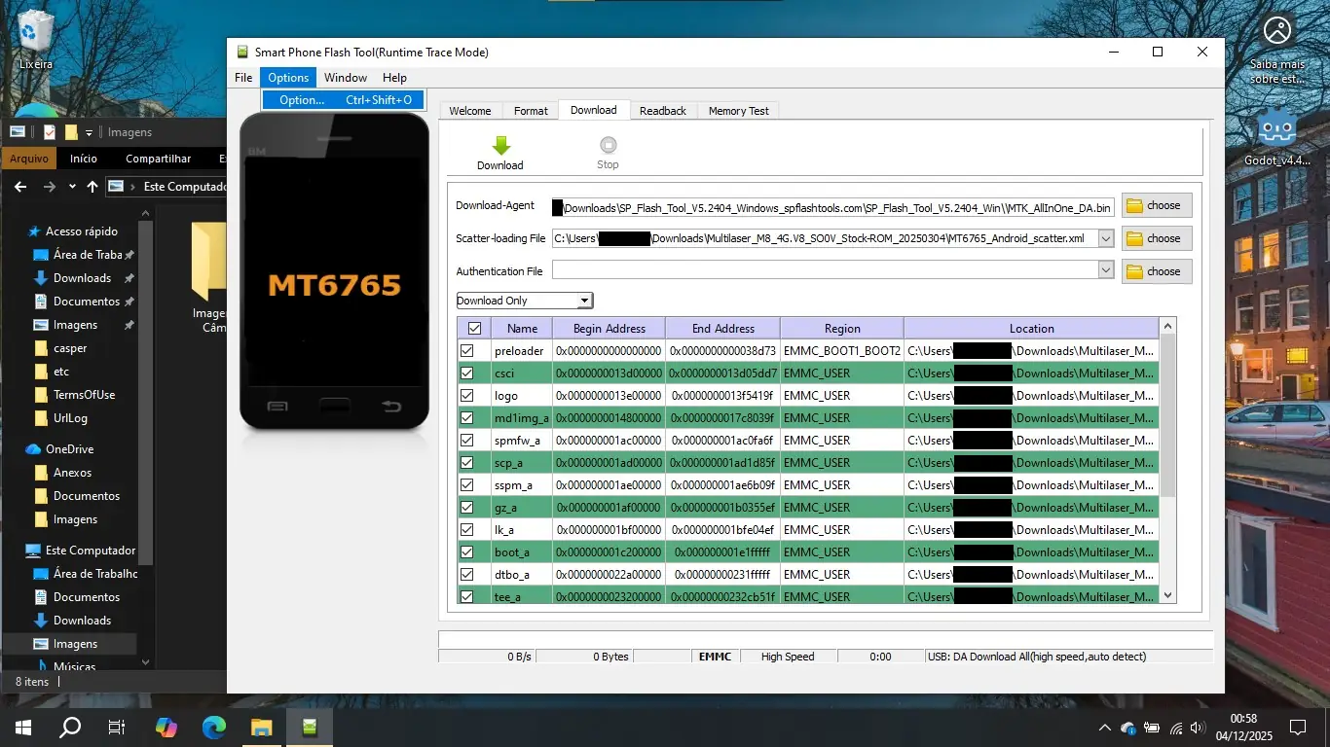Click the SP Flash Tool taskbar icon
1330x747 pixels.
(x=310, y=727)
